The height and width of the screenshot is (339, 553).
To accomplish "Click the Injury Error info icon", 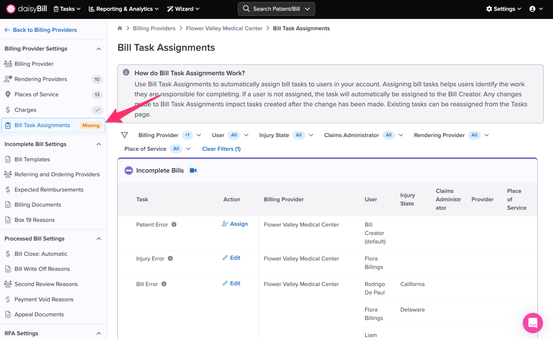I will 170,258.
